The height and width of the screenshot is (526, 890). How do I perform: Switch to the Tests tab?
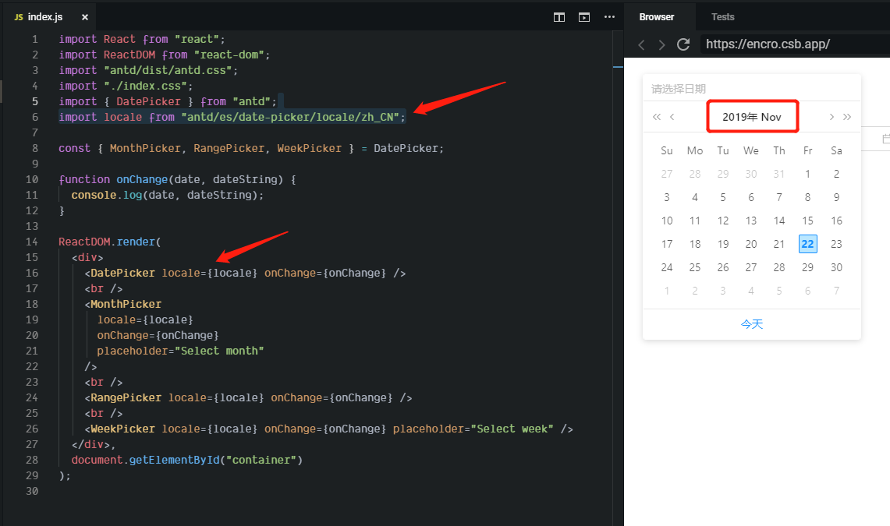point(722,16)
